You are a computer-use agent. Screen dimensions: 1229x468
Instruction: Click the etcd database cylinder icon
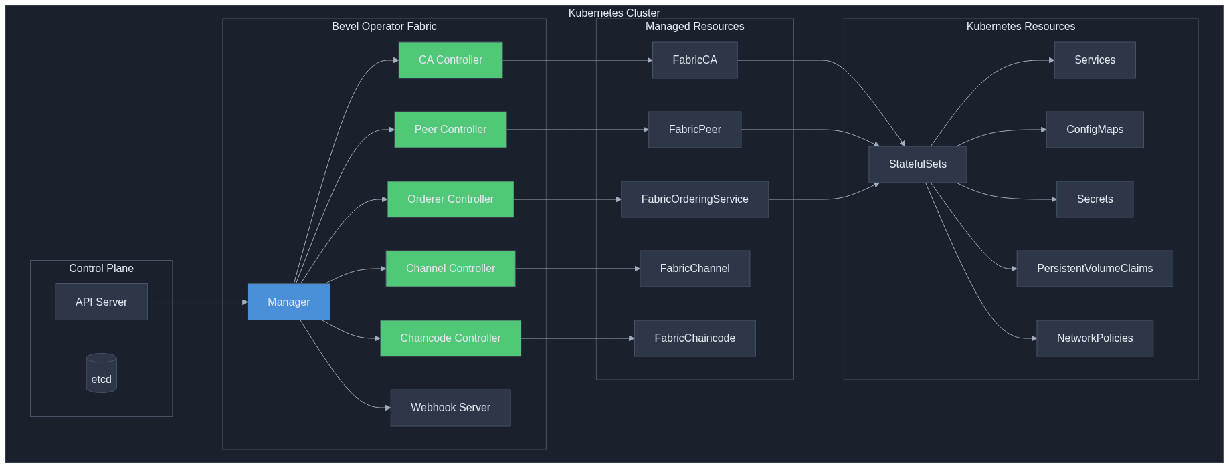pos(101,373)
